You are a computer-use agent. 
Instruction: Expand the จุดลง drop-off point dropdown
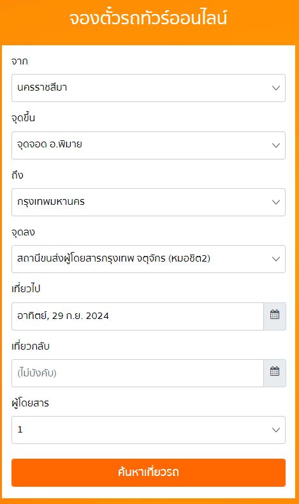(x=149, y=259)
